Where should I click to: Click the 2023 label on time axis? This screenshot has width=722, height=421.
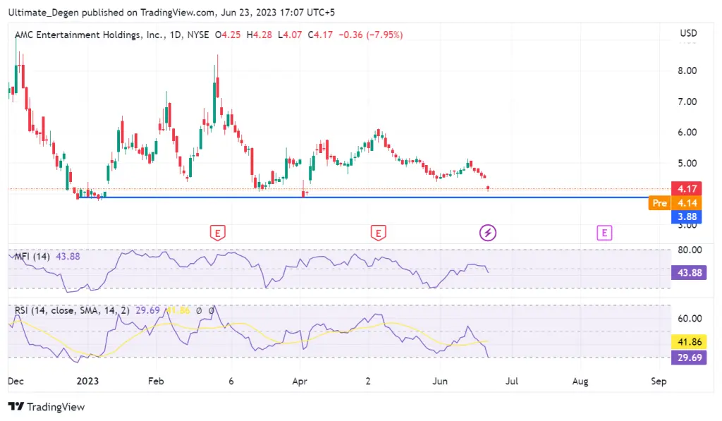87,381
